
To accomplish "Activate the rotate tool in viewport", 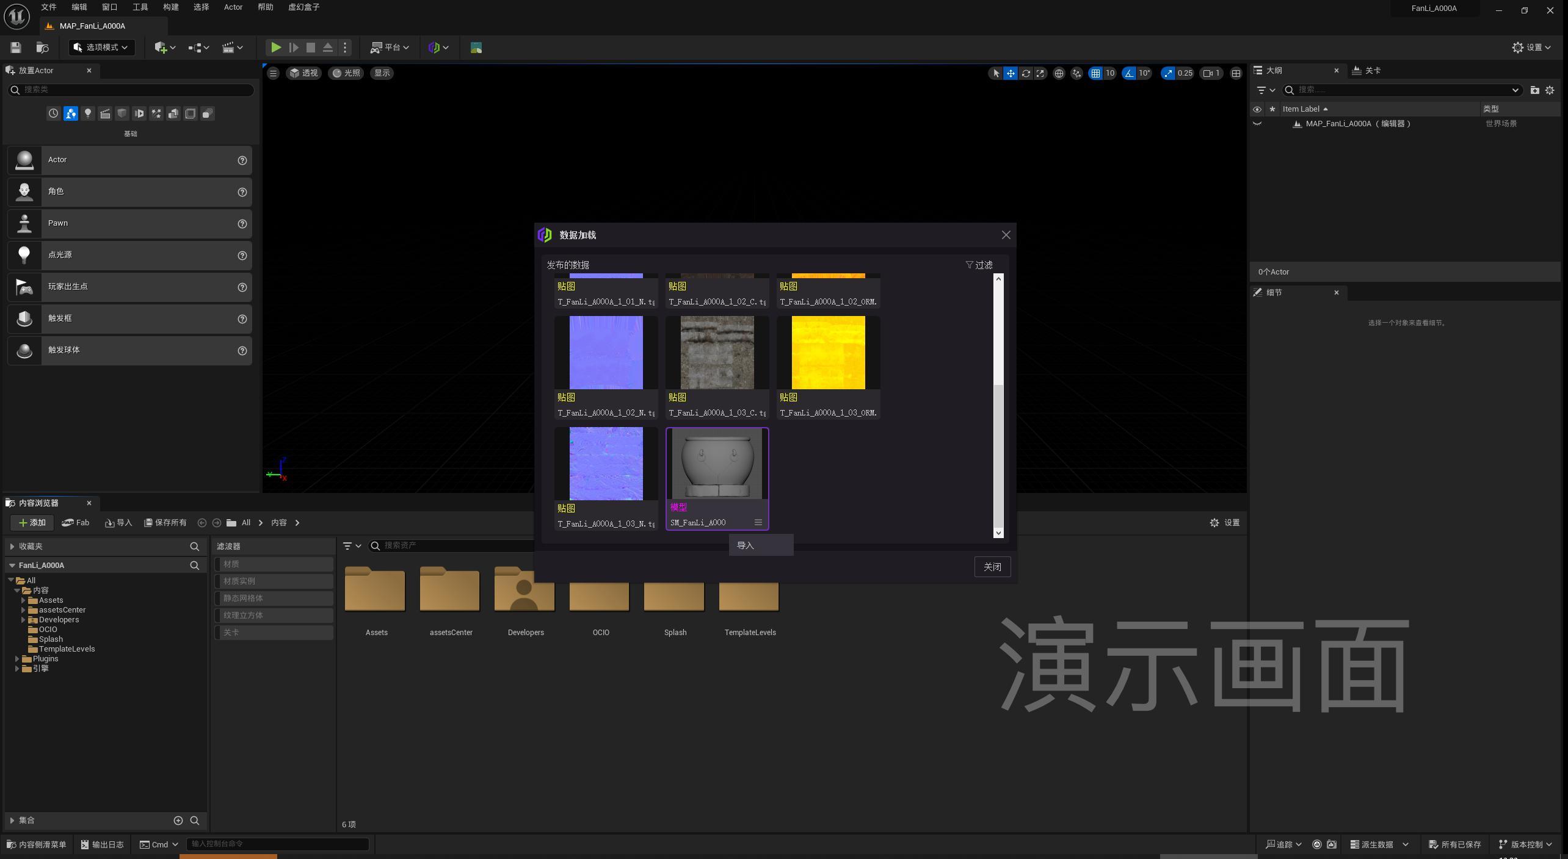I will click(1026, 73).
